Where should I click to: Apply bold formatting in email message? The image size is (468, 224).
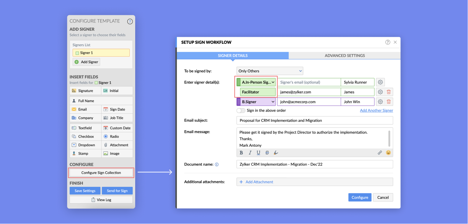[241, 153]
